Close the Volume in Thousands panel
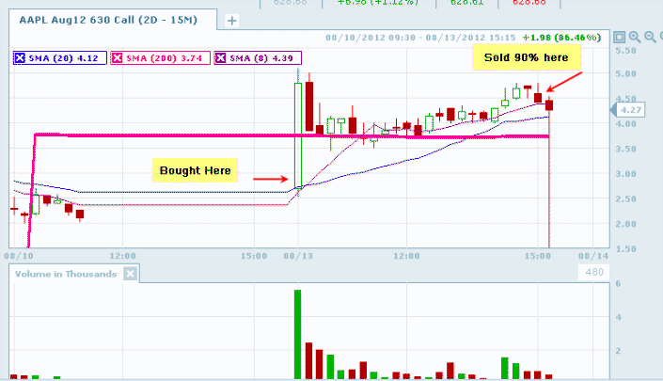Screen dimensions: 663x381 click(x=130, y=274)
